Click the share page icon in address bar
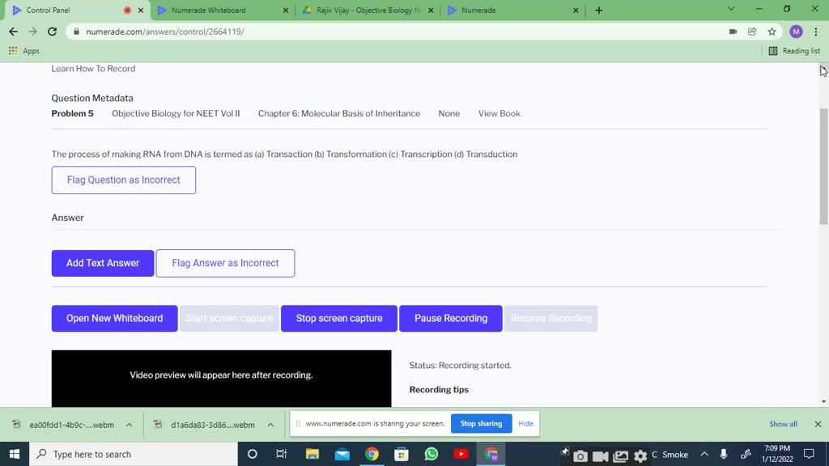 (752, 32)
